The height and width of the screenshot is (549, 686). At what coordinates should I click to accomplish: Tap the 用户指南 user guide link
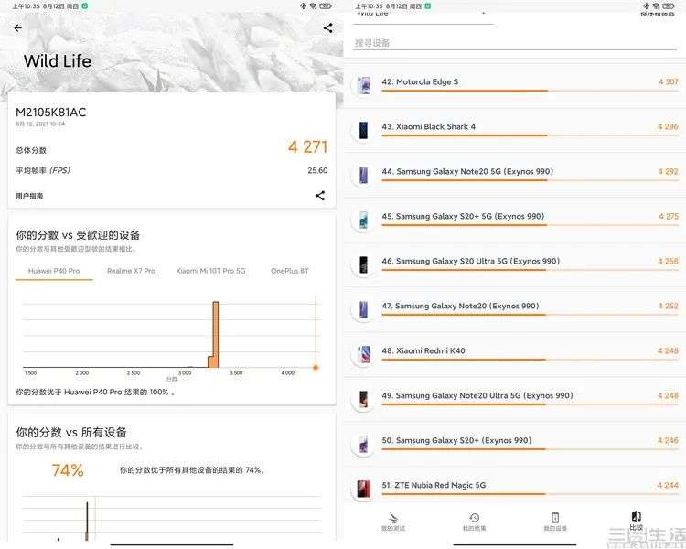(x=29, y=196)
